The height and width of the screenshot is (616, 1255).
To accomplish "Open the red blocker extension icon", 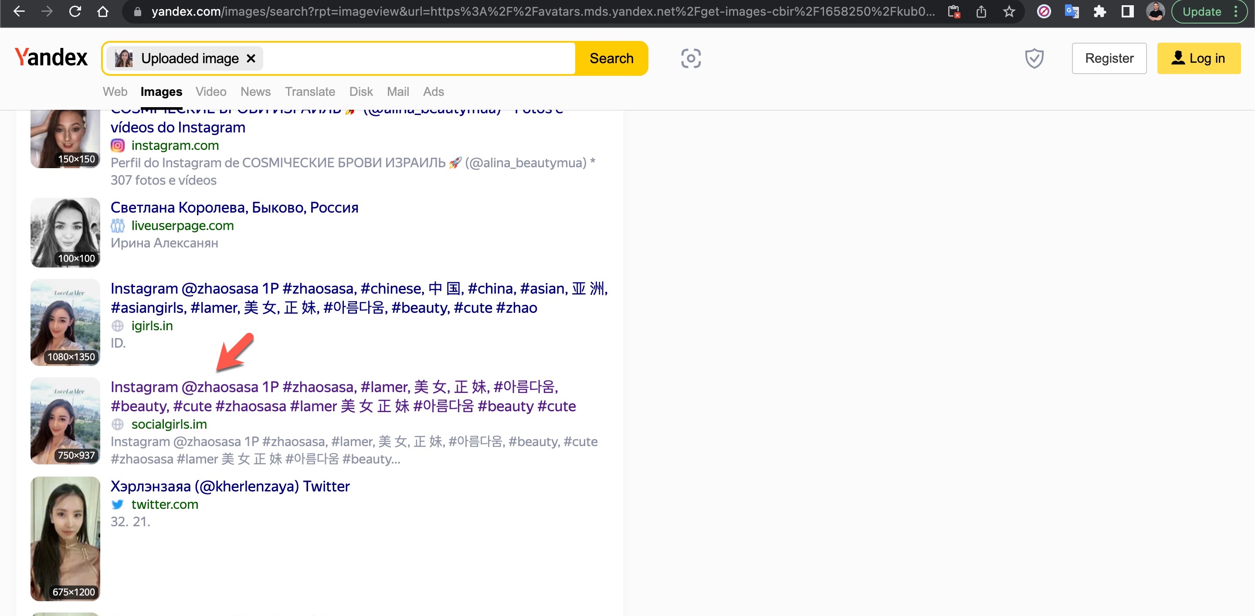I will [x=1044, y=12].
